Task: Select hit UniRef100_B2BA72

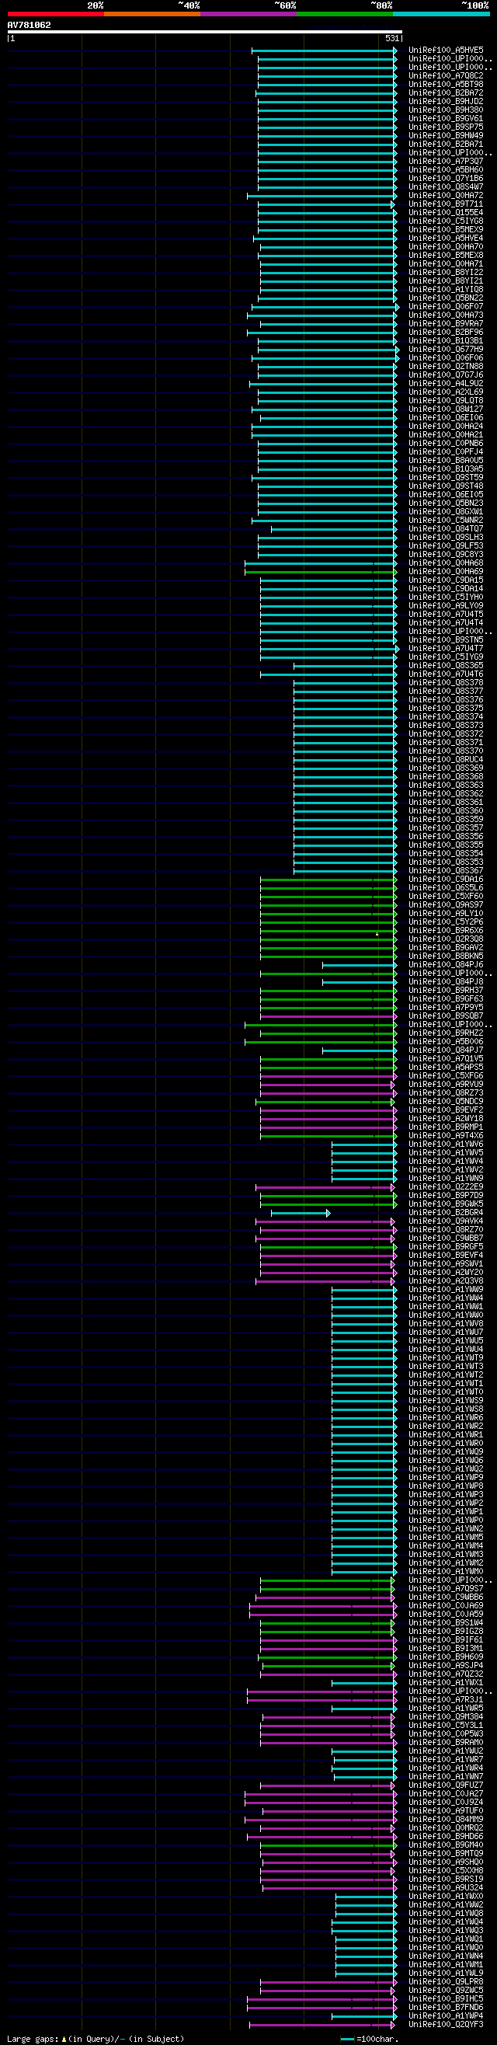Action: coord(446,93)
